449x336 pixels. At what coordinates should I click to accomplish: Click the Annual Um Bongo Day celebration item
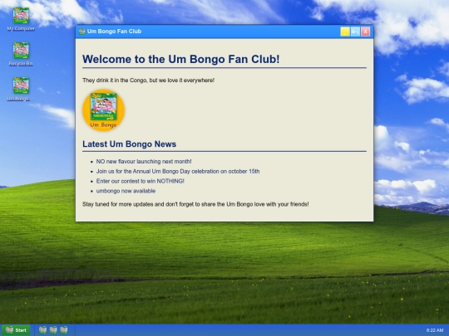178,172
